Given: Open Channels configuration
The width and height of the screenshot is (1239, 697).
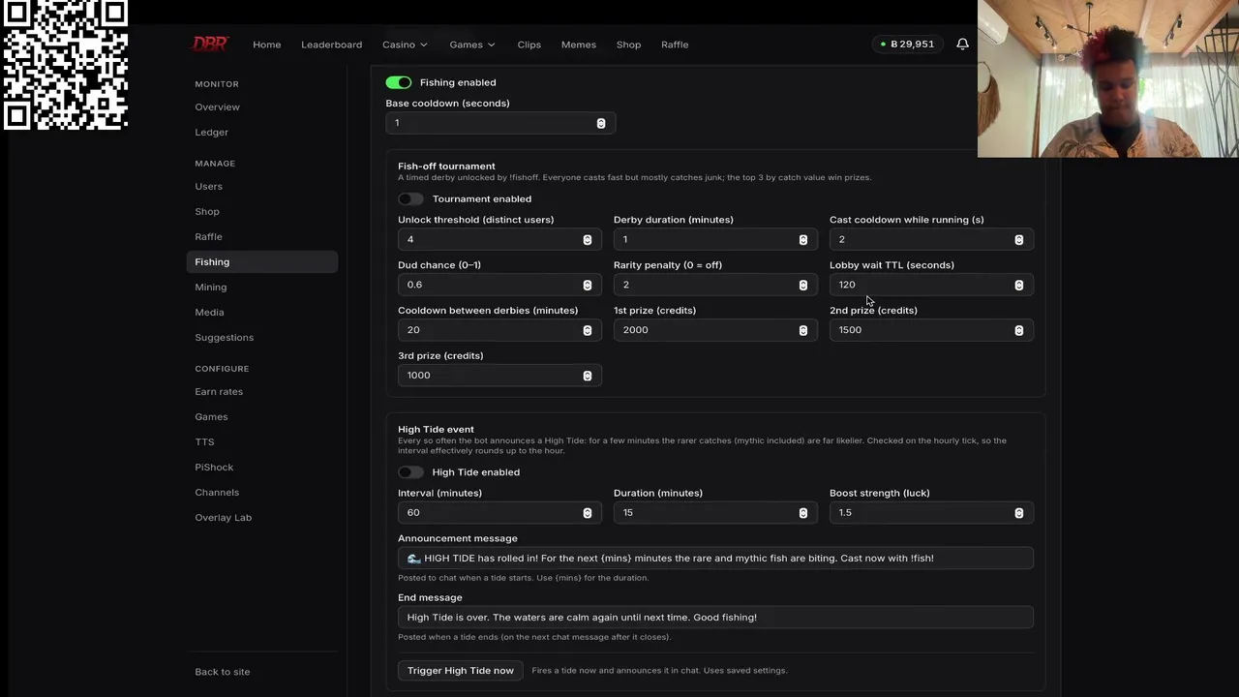Looking at the screenshot, I should tap(261, 492).
